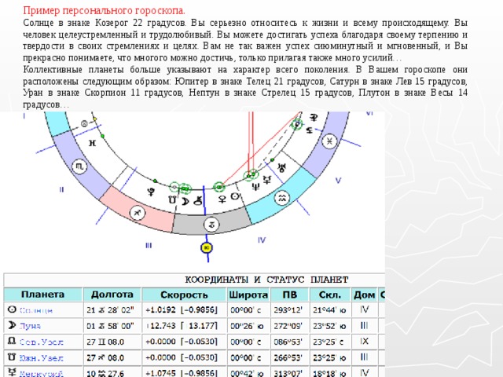The image size is (503, 377).
Task: Click the Neptune trident glyph in the chart
Action: [255, 186]
